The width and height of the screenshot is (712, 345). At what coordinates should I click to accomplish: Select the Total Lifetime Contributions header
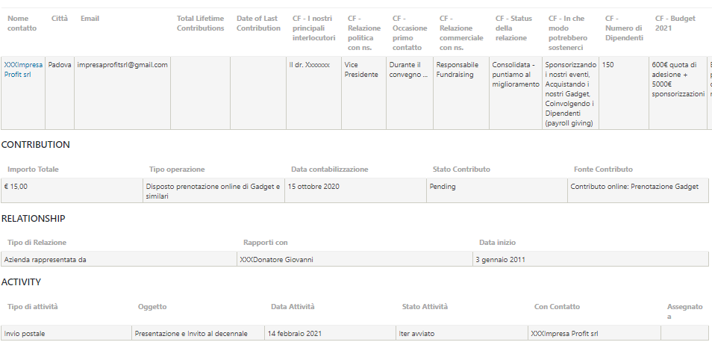200,23
